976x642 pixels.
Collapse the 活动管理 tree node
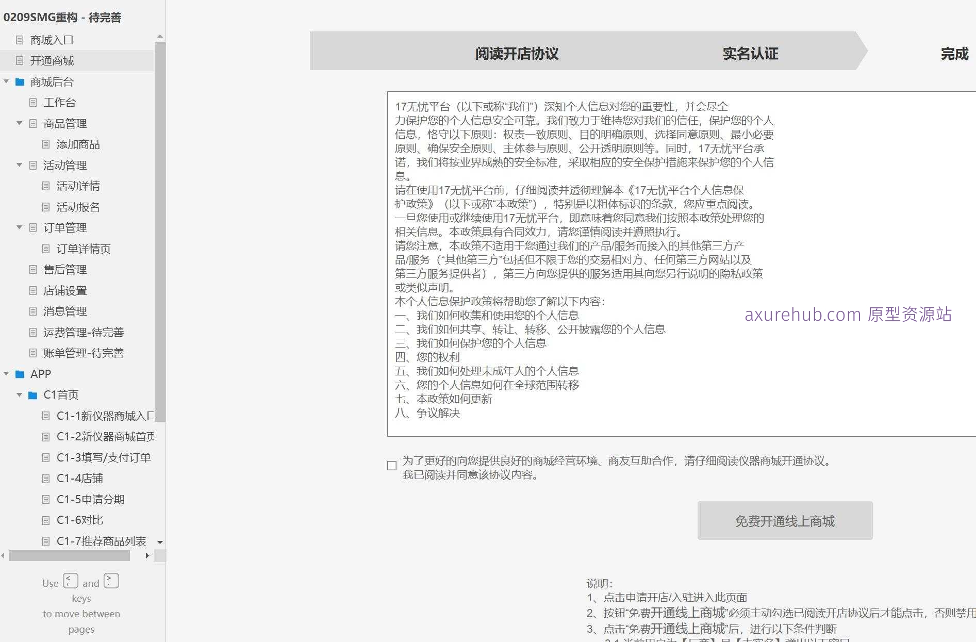[x=20, y=165]
